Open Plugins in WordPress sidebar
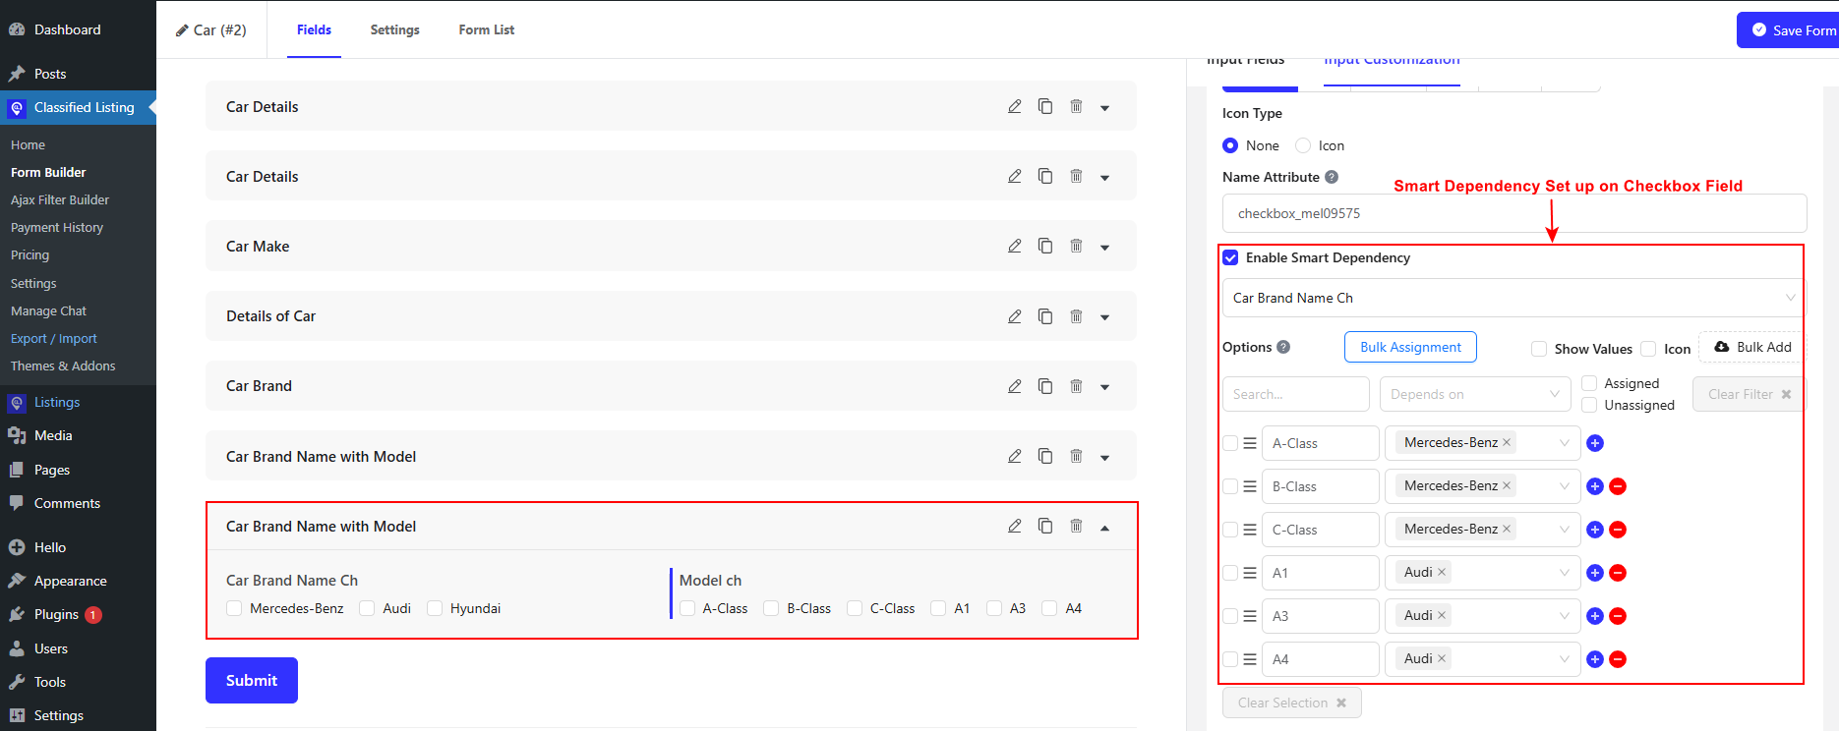The height and width of the screenshot is (731, 1839). 56,614
